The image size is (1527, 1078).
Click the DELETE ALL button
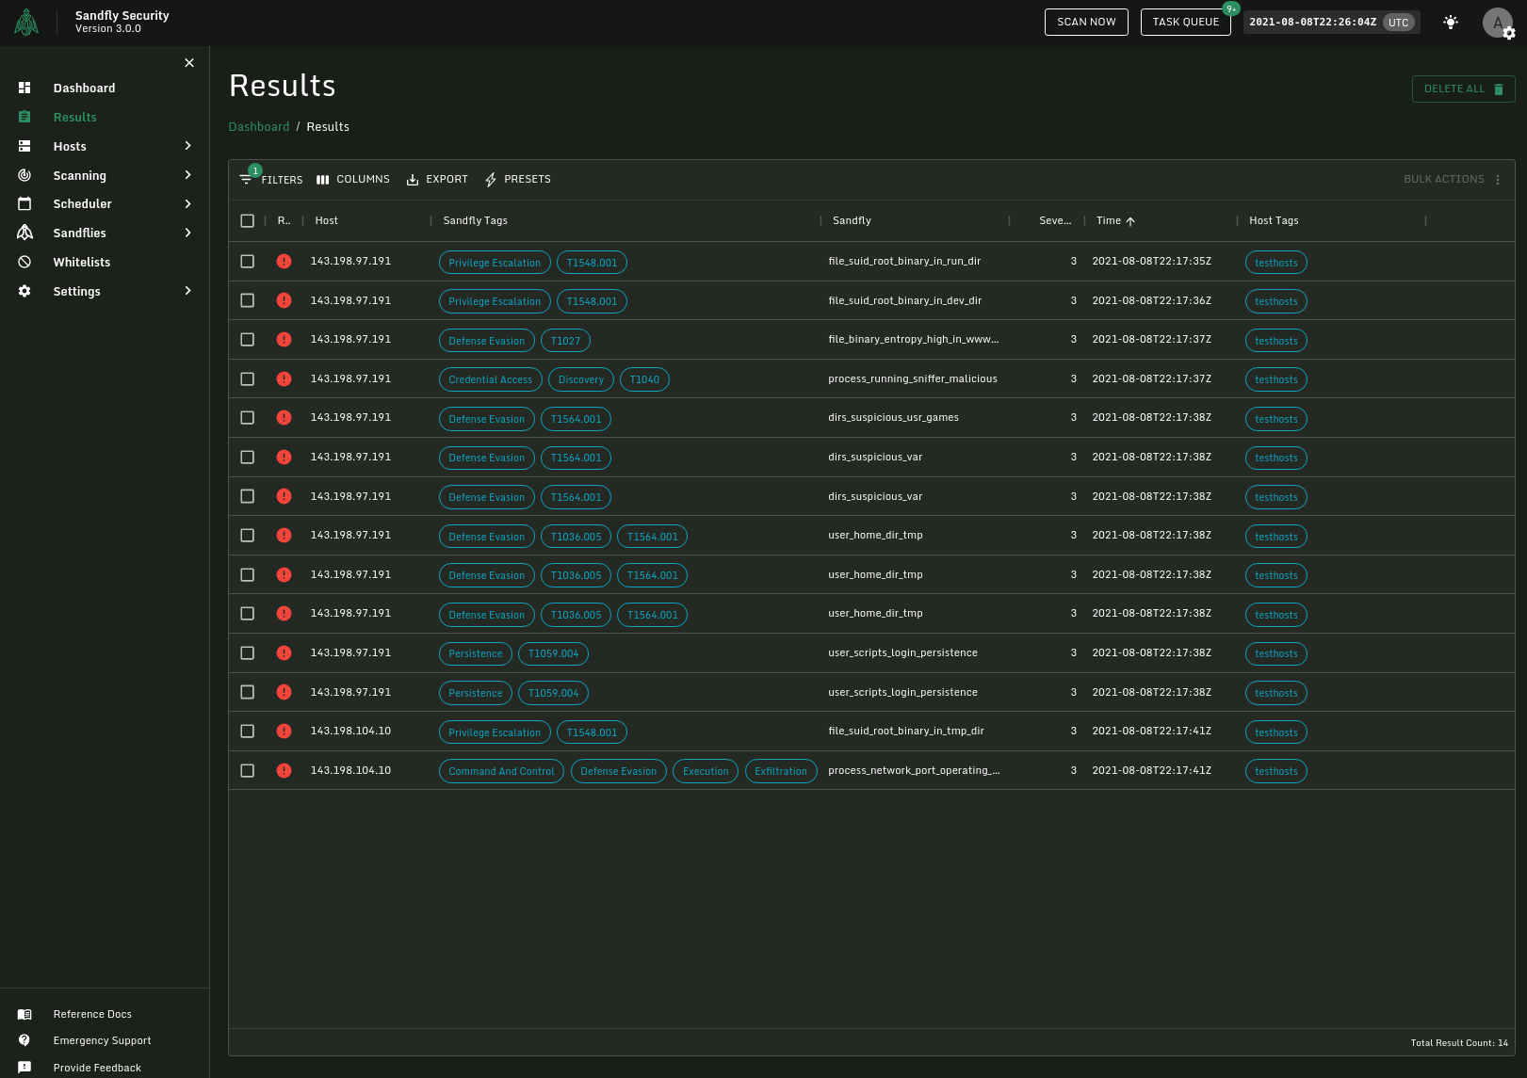(x=1463, y=89)
